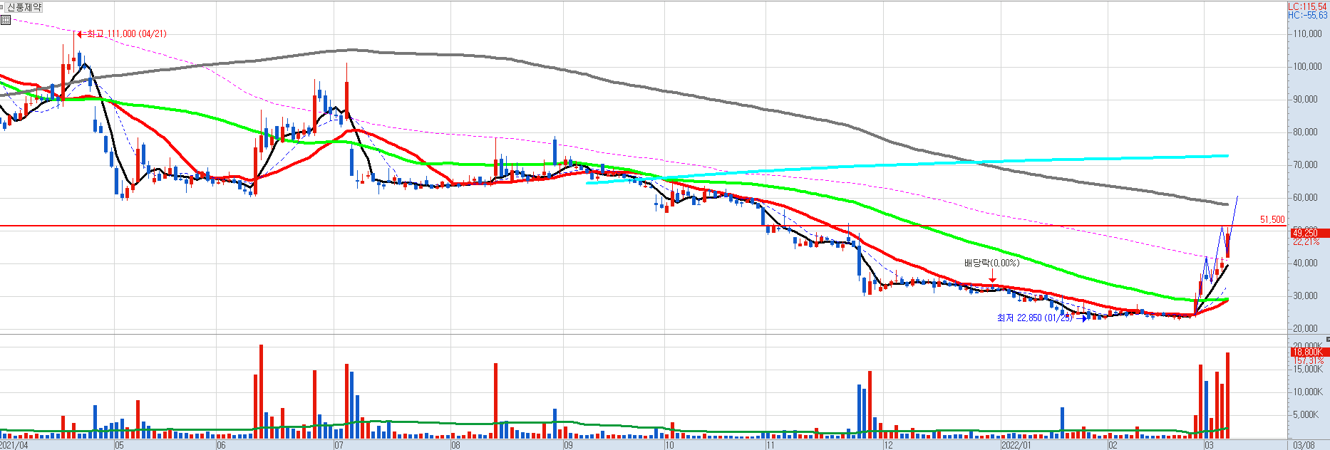Image resolution: width=1330 pixels, height=450 pixels.
Task: Click the 100,000 price axis label
Action: coord(1307,67)
